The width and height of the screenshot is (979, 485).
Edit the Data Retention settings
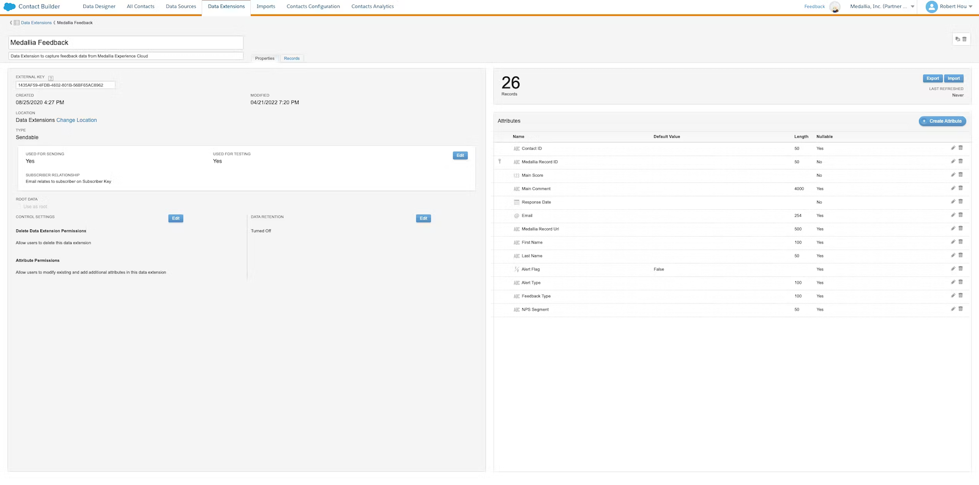click(x=423, y=218)
